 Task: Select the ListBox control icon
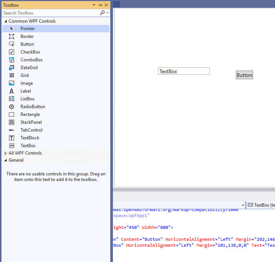[x=12, y=99]
